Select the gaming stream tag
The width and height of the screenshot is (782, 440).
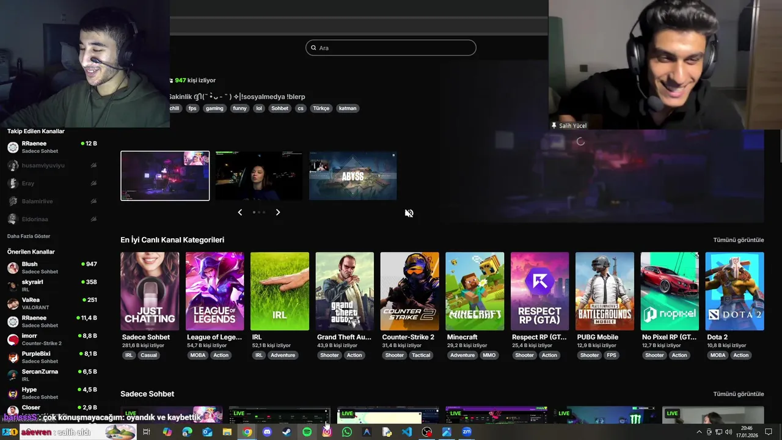[x=214, y=108]
